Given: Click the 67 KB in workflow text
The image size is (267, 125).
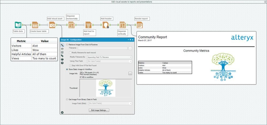Looking at the screenshot, I should 87,77.
